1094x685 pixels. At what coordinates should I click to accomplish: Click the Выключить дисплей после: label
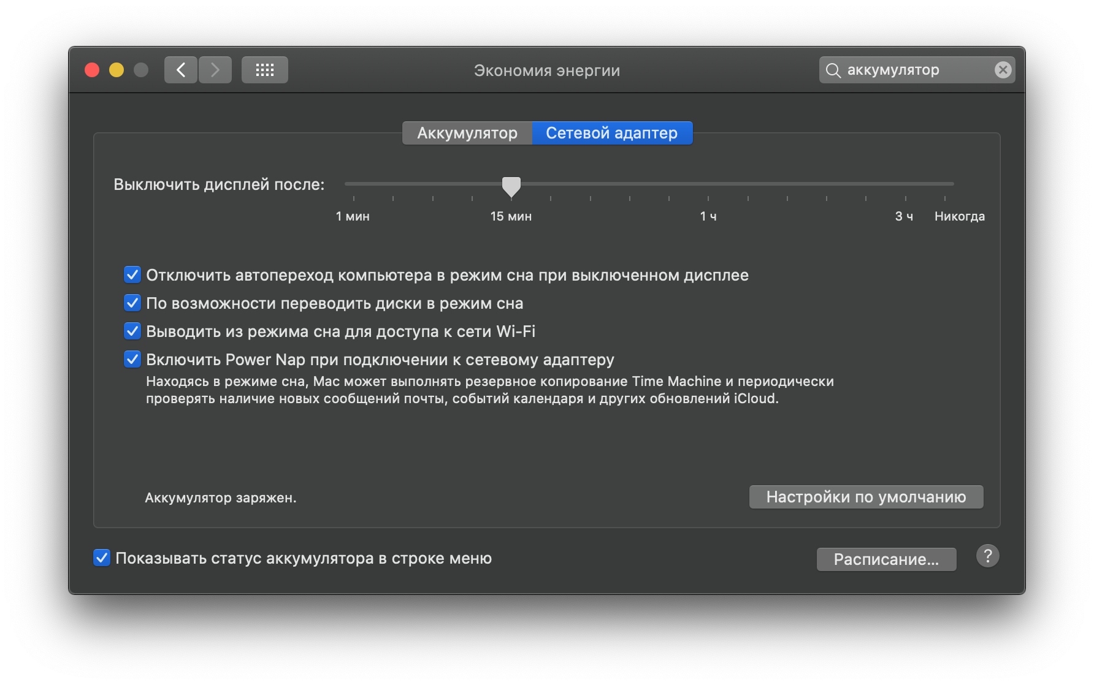(x=219, y=184)
